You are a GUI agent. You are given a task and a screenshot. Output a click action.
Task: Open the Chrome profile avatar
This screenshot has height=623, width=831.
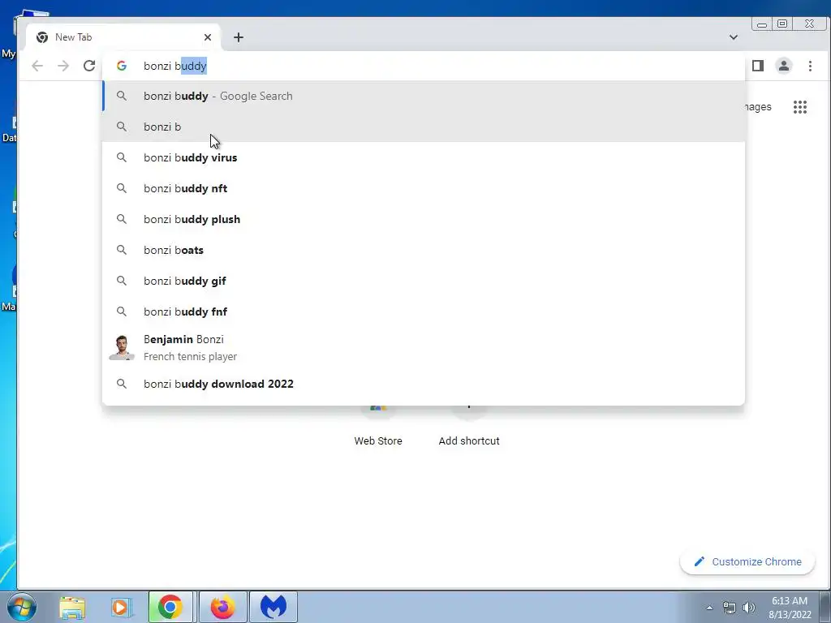[783, 66]
